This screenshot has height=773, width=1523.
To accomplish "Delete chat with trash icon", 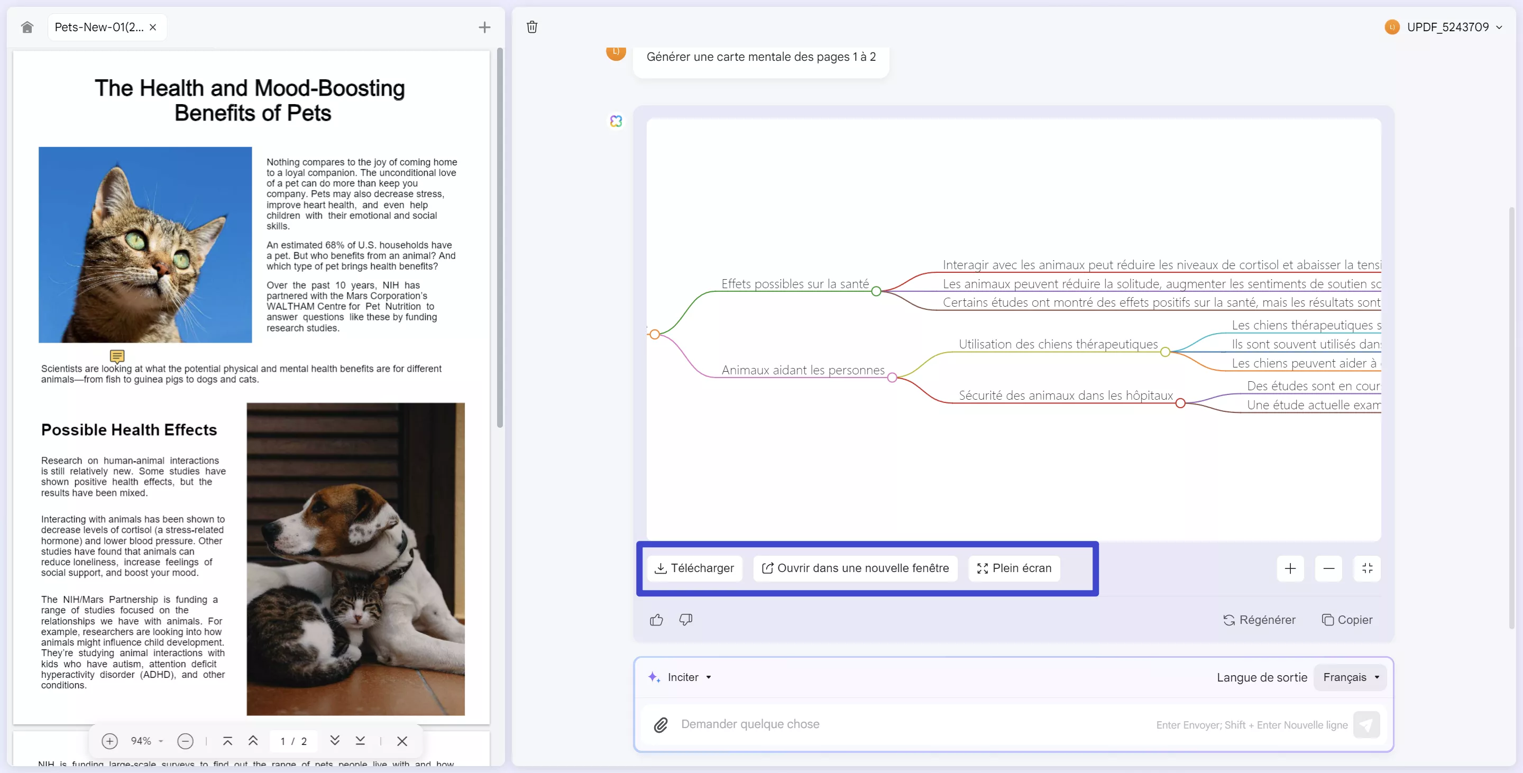I will [x=532, y=27].
